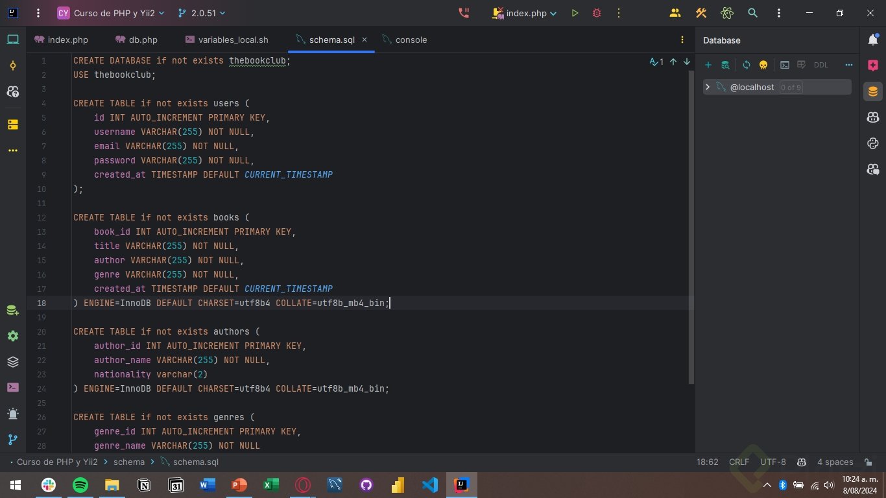The width and height of the screenshot is (886, 498).
Task: Click the editor's vertical scrollbar
Action: (690, 227)
